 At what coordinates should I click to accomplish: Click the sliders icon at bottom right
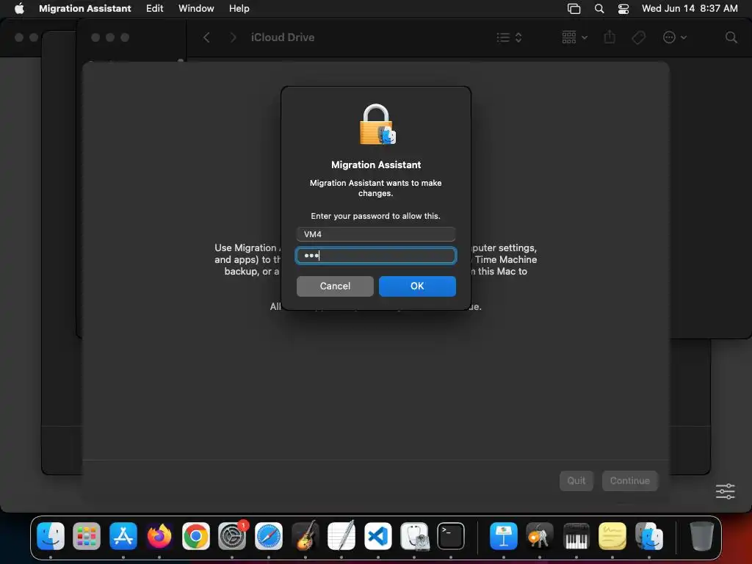(x=725, y=491)
